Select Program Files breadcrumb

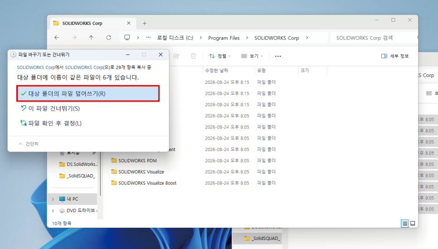point(224,38)
